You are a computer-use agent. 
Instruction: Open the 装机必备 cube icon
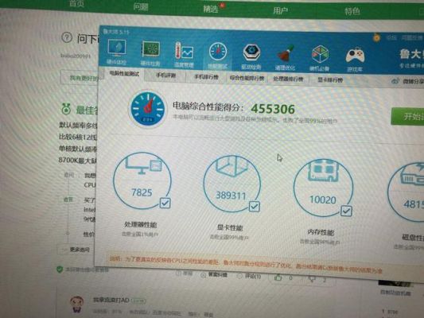[x=319, y=59]
